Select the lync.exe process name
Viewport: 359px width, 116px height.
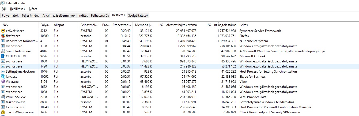pos(12,77)
